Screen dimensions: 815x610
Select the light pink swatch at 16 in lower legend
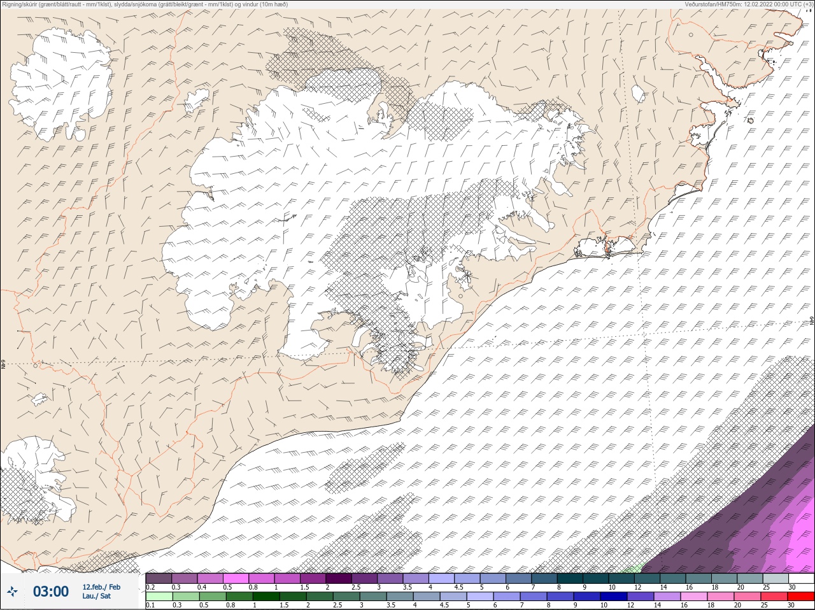pos(694,596)
